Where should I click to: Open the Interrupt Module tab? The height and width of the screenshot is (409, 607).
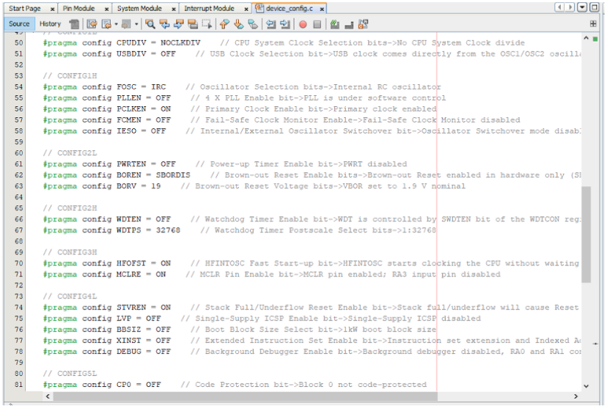[209, 8]
